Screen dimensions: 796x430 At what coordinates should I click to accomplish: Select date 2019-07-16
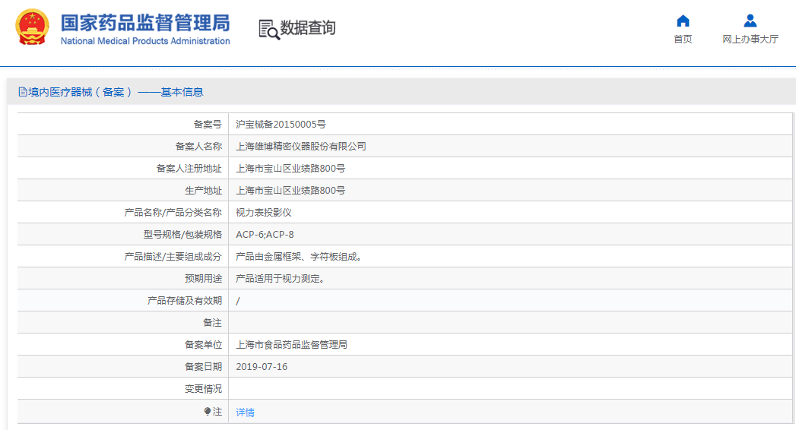pyautogui.click(x=262, y=367)
